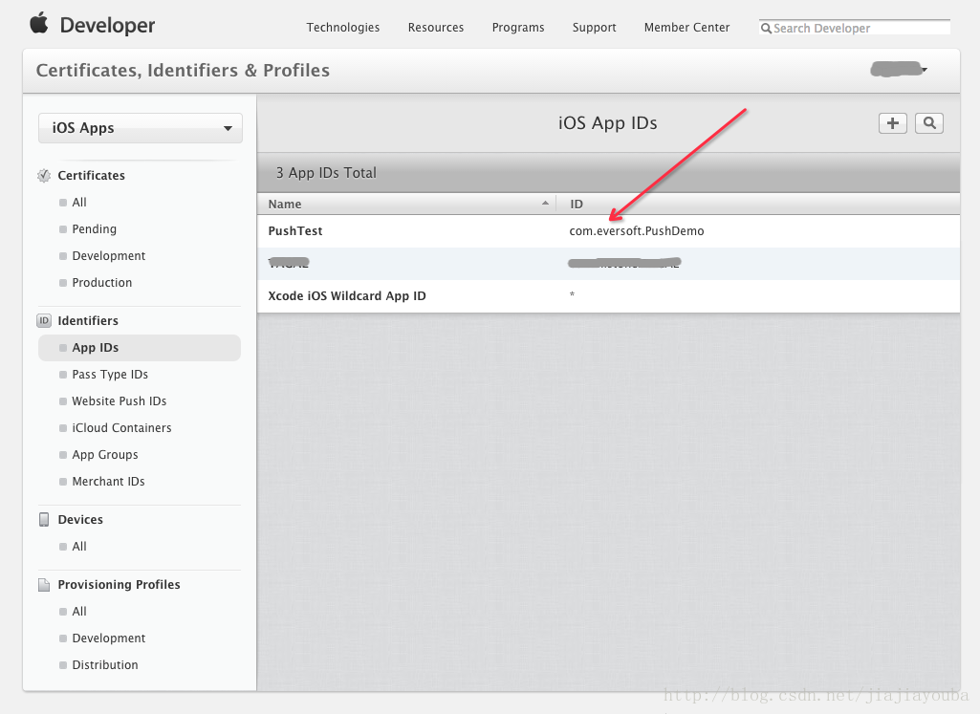
Task: Open Resources menu
Action: click(x=436, y=28)
